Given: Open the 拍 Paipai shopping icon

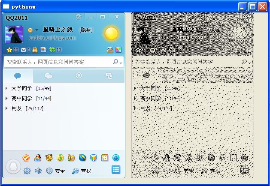Looking at the screenshot, I should click(105, 158).
